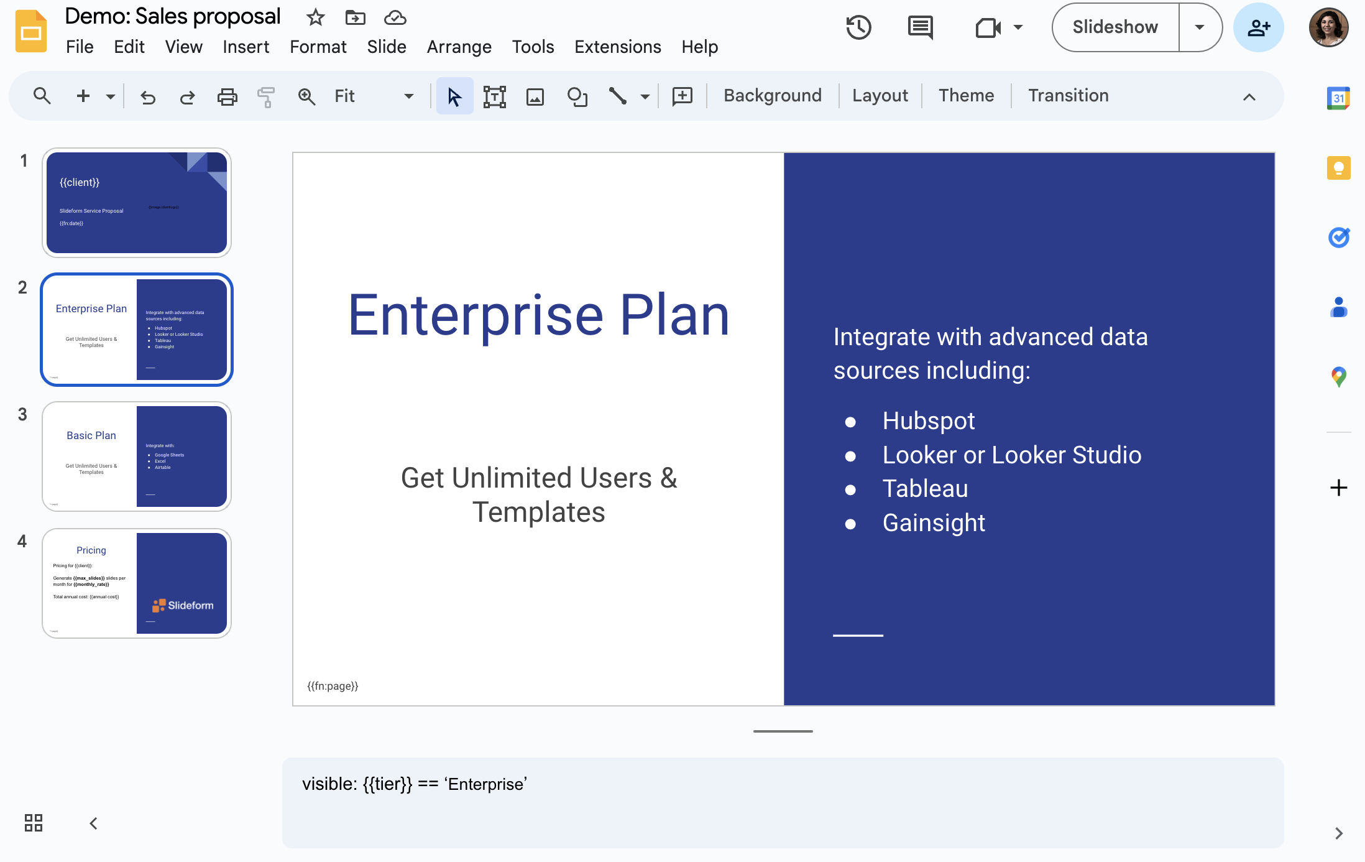Open the File menu
The height and width of the screenshot is (862, 1365).
click(x=80, y=47)
